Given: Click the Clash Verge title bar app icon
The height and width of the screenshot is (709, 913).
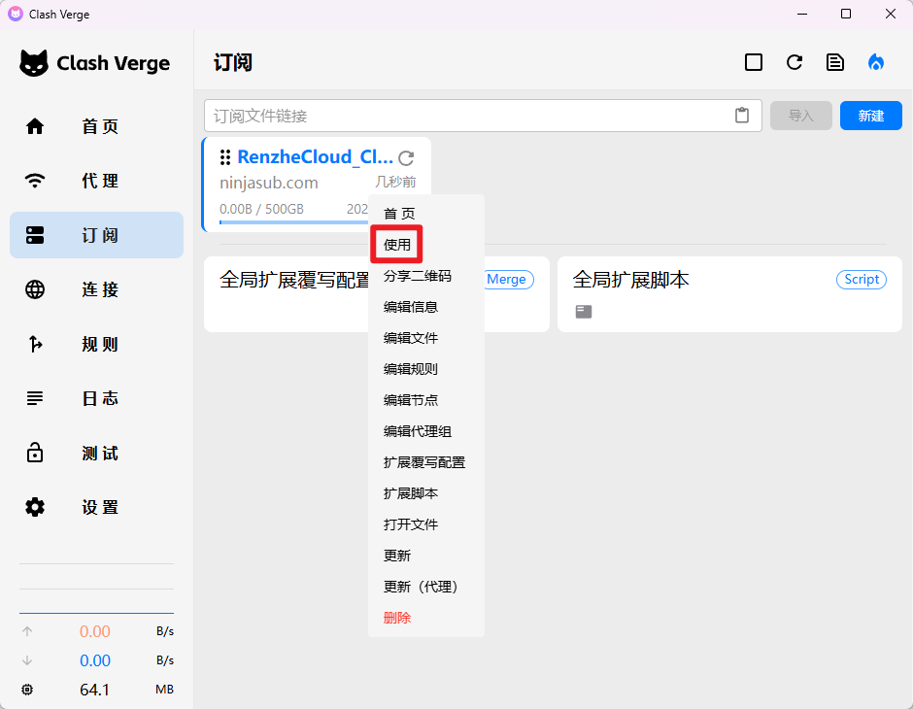Looking at the screenshot, I should (x=16, y=14).
